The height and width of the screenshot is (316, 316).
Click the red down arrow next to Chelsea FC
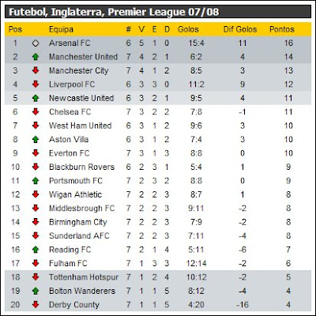click(36, 111)
